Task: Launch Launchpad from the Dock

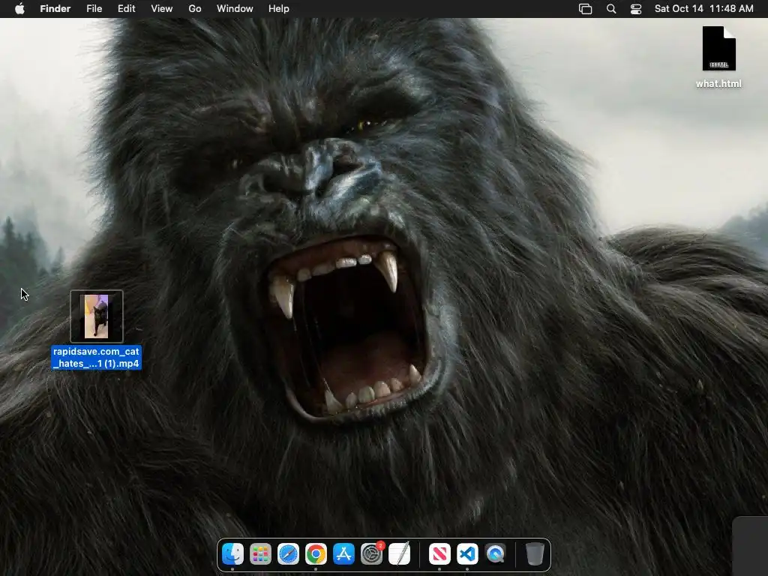Action: point(260,554)
